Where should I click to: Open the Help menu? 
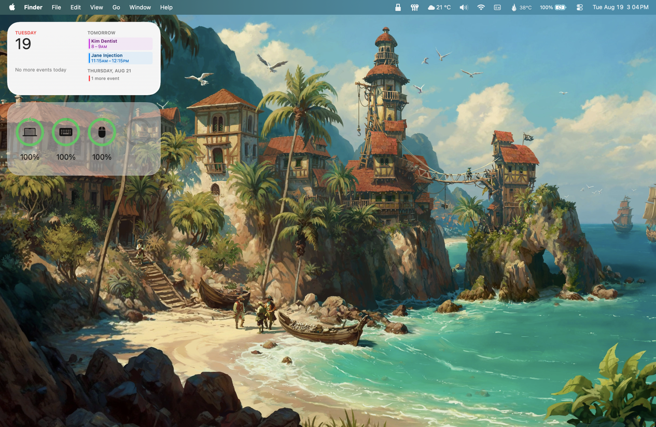pyautogui.click(x=166, y=7)
